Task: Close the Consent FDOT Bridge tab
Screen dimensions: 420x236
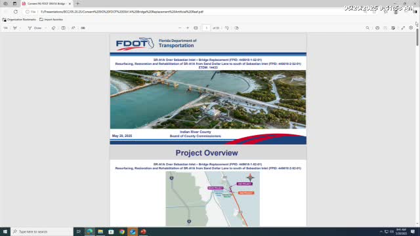Action: (70, 4)
